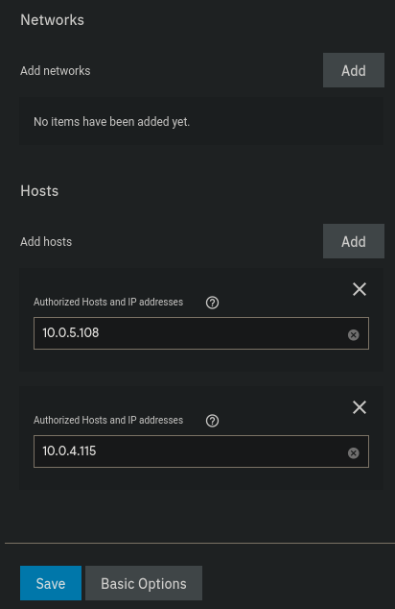Click the Networks section heading
Screen dimensions: 395x609
click(x=52, y=20)
